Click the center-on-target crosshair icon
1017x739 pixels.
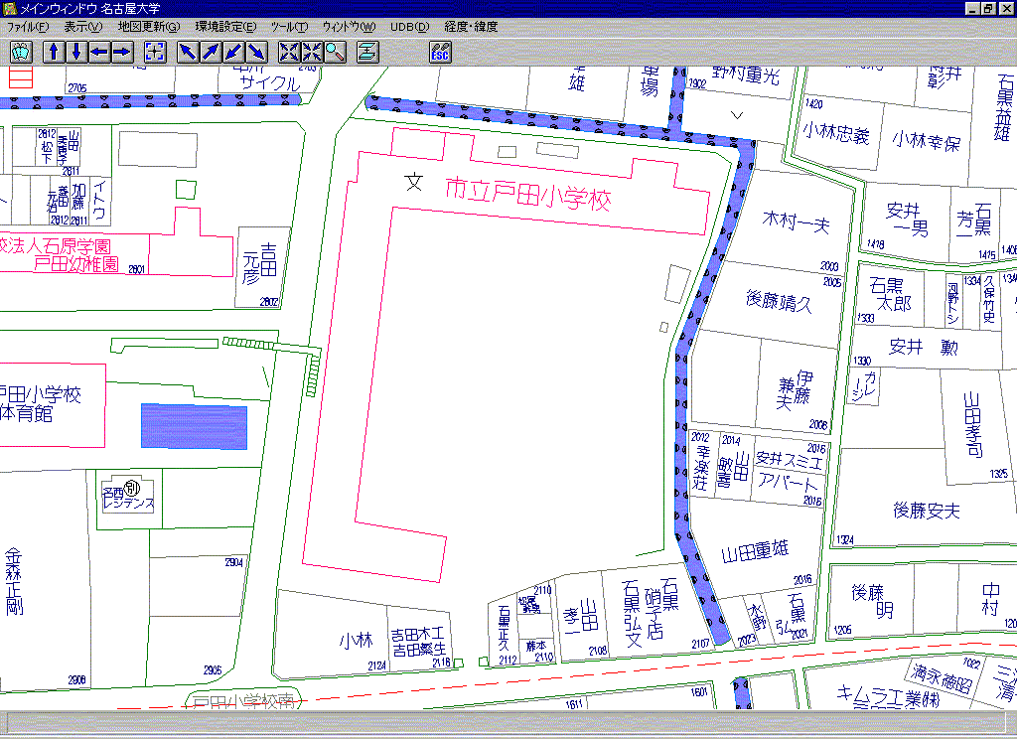pos(155,52)
